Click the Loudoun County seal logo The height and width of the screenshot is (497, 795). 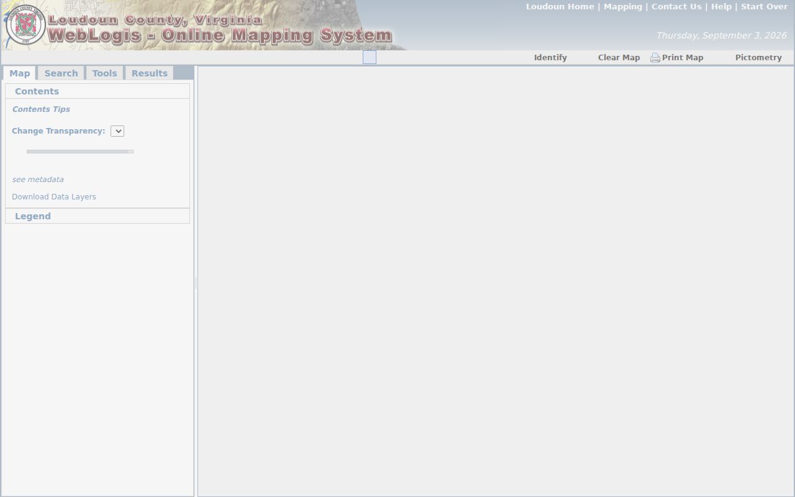[25, 25]
